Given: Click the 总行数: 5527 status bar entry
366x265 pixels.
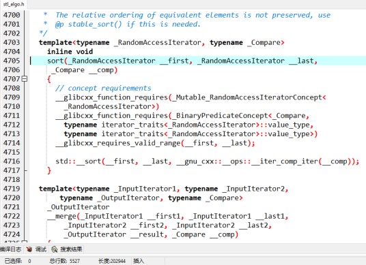Looking at the screenshot, I should point(65,261).
